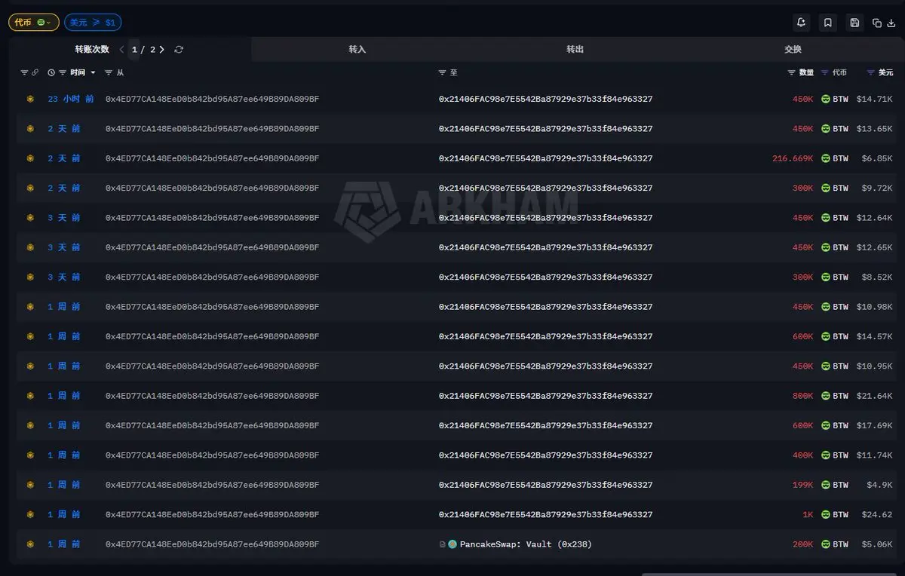Open the filter icon beside 数量 column

coord(792,72)
